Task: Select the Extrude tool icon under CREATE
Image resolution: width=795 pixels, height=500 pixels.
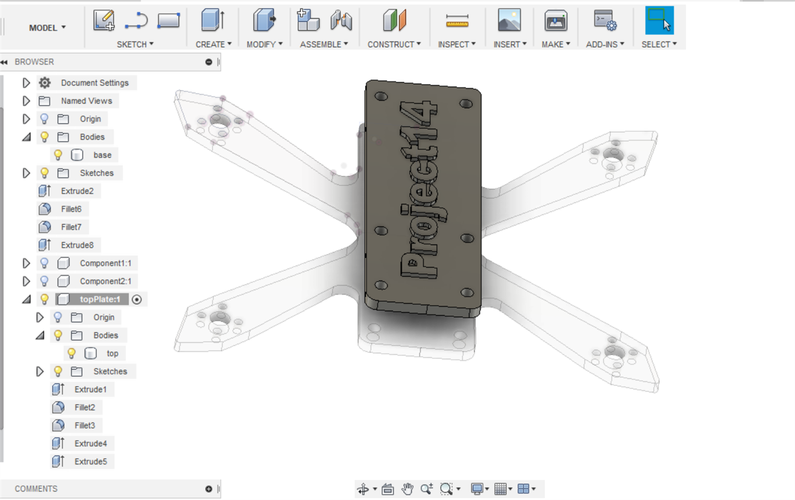Action: 212,21
